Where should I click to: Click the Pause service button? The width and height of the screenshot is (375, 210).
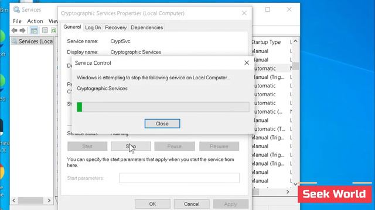coord(175,146)
